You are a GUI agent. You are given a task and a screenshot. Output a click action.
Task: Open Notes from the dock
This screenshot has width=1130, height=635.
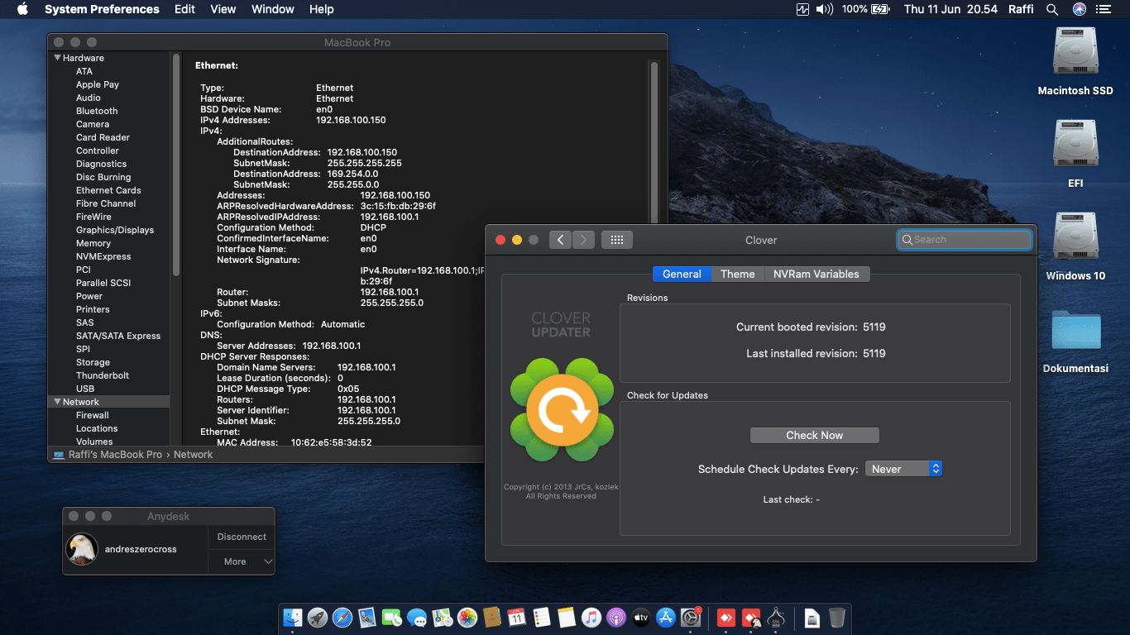tap(567, 618)
